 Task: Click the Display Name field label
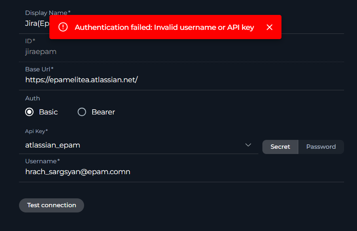(x=48, y=12)
